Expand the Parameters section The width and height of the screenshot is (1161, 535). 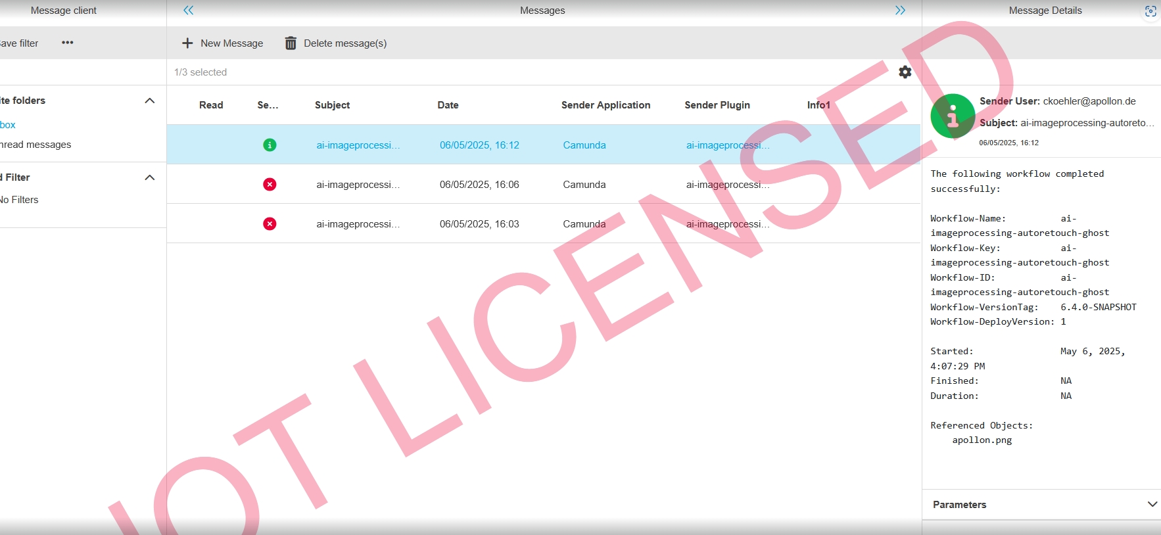(x=1152, y=504)
